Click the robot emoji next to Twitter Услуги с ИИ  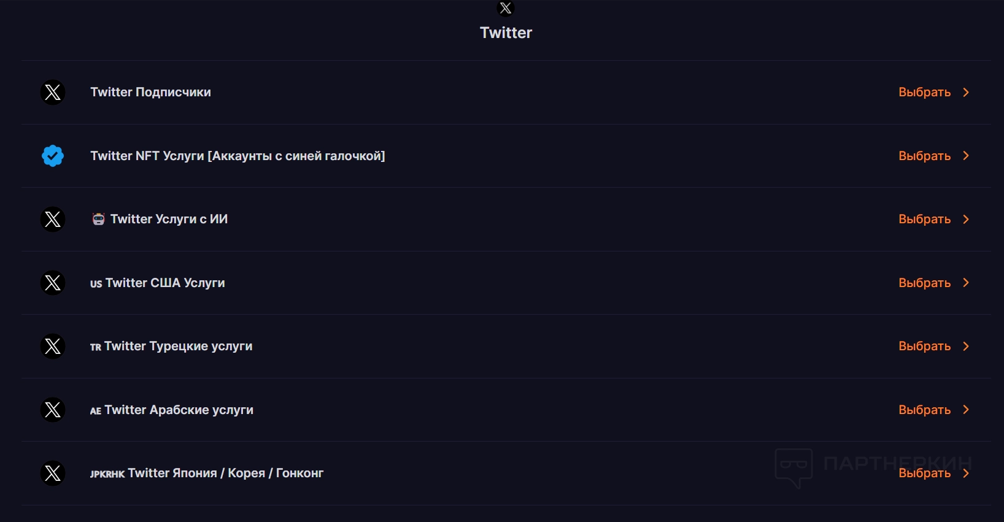(98, 220)
